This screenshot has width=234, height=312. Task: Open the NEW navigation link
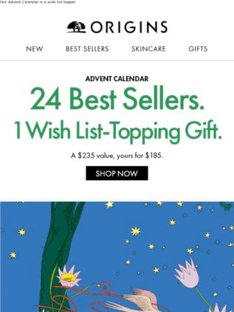[34, 49]
